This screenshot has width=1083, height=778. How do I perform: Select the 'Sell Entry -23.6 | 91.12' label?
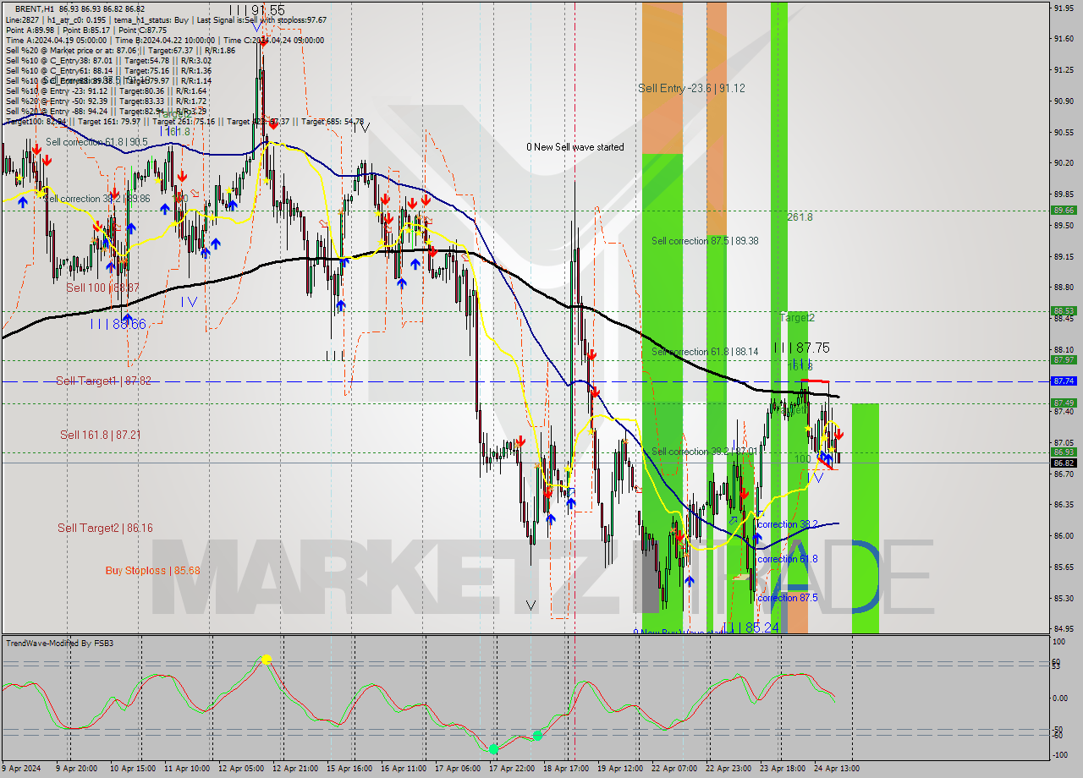point(691,88)
